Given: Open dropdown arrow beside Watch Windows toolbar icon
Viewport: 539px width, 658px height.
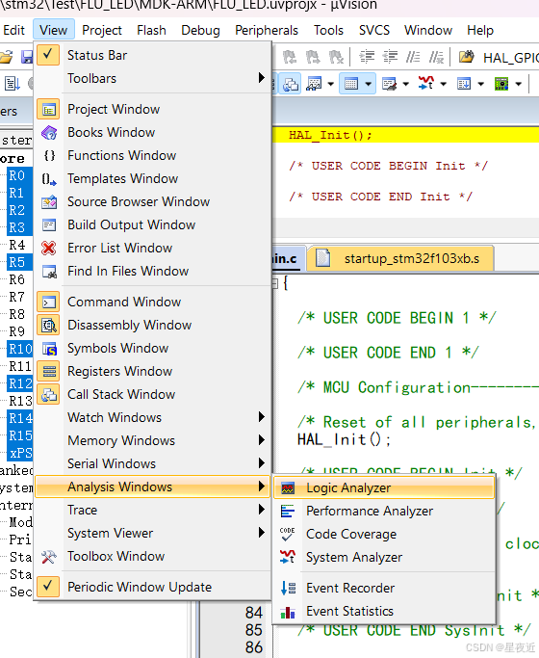Looking at the screenshot, I should click(331, 85).
